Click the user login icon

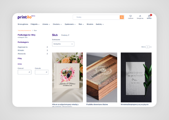coord(140,16)
